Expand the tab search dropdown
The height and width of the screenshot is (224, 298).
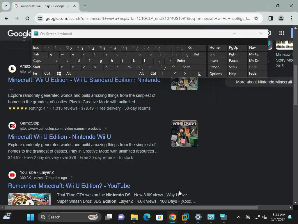point(6,6)
